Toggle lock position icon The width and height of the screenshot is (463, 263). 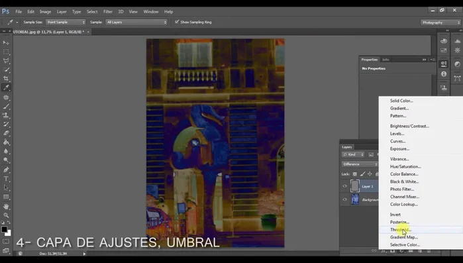370,174
